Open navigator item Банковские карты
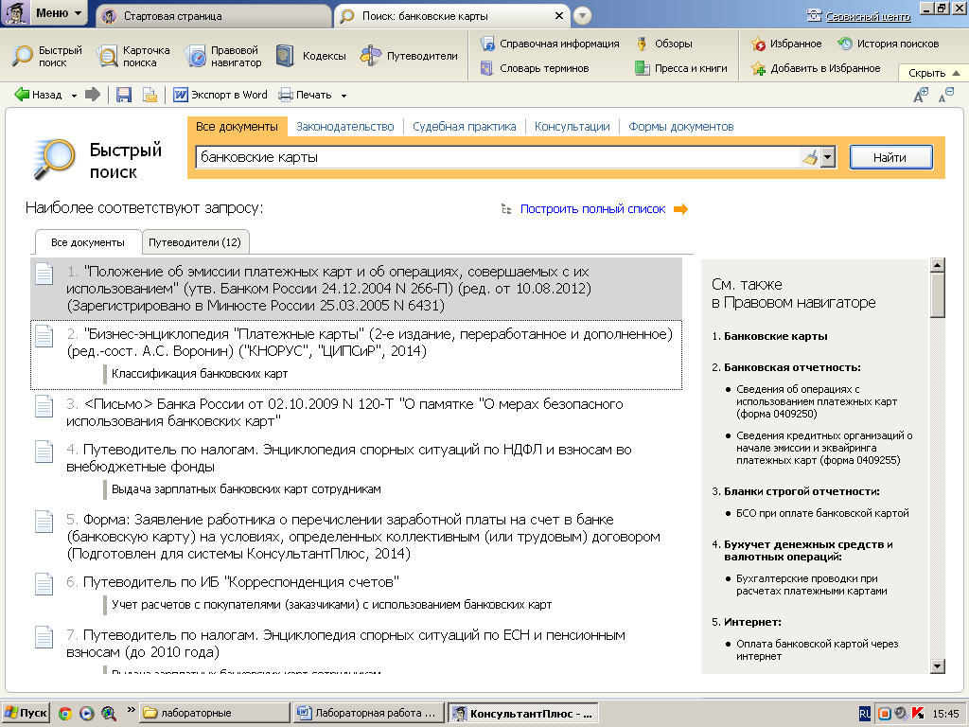Image resolution: width=969 pixels, height=727 pixels. [775, 336]
